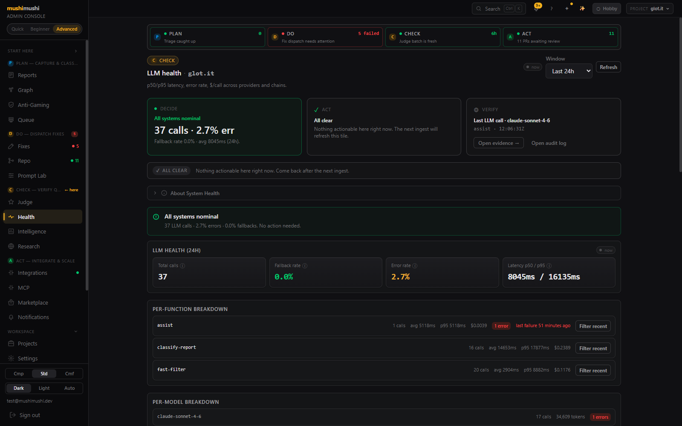This screenshot has height=426, width=682.
Task: Set density to Std
Action: [44, 374]
